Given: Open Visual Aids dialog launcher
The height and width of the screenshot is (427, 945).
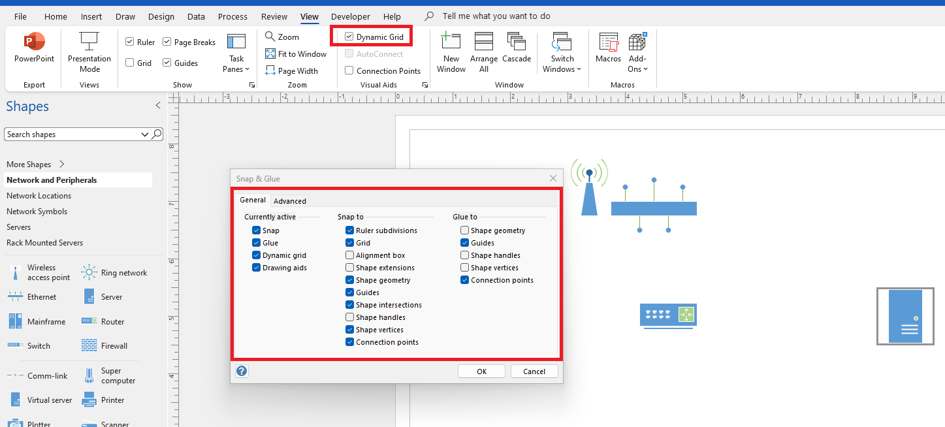Looking at the screenshot, I should [425, 85].
